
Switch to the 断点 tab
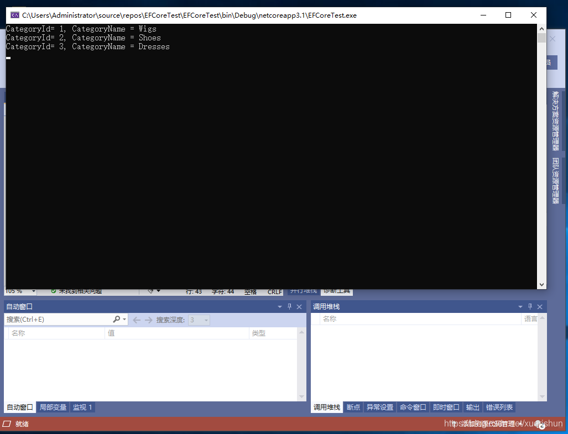pyautogui.click(x=353, y=407)
